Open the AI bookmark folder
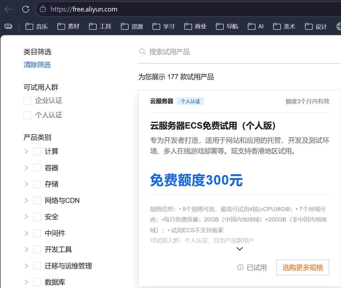Viewport: 341px width, 288px height. (256, 26)
